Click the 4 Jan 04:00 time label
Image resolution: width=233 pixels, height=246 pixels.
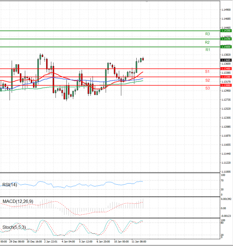(x=68, y=242)
